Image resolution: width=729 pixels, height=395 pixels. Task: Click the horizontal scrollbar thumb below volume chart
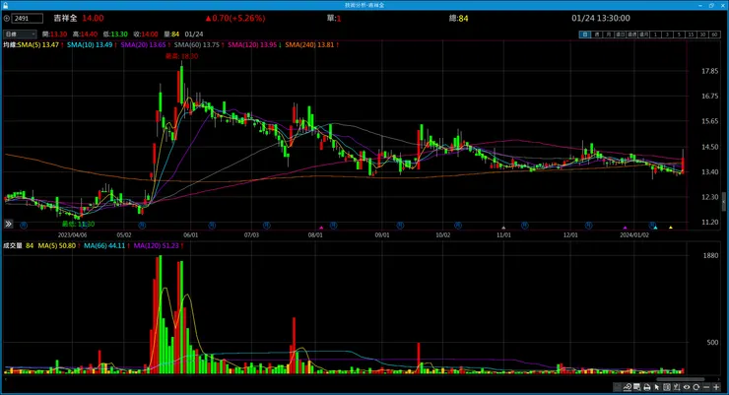[680, 379]
